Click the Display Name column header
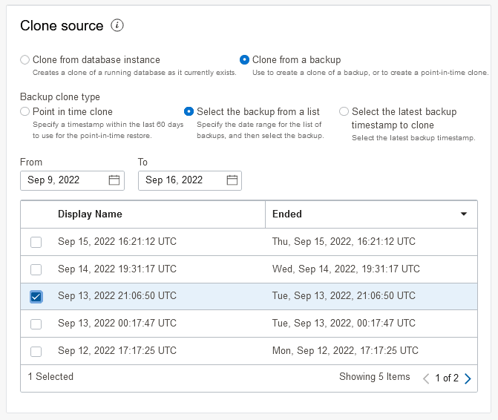 coord(90,214)
